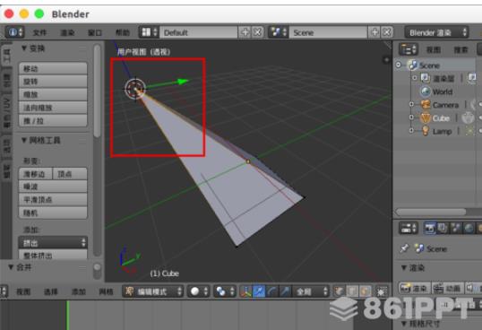Open the 文件 menu
The image size is (482, 330).
tap(39, 32)
